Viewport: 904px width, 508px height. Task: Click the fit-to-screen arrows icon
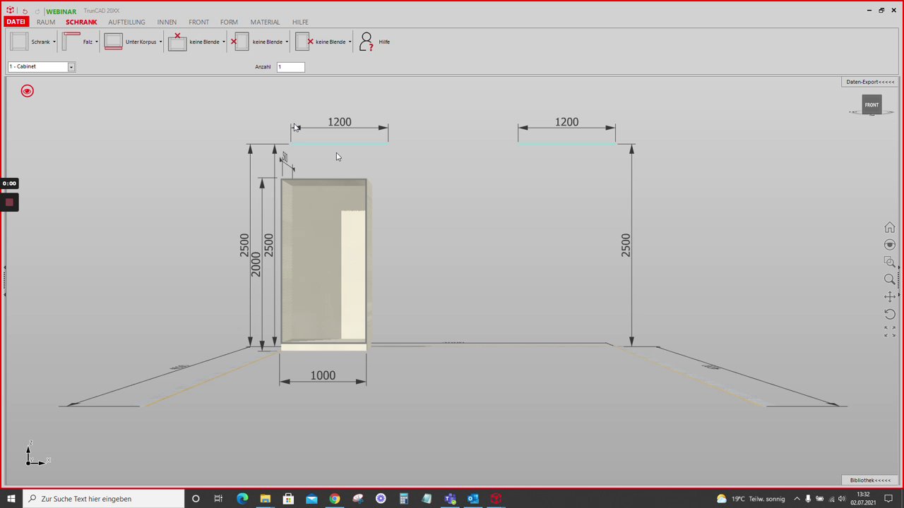tap(889, 331)
